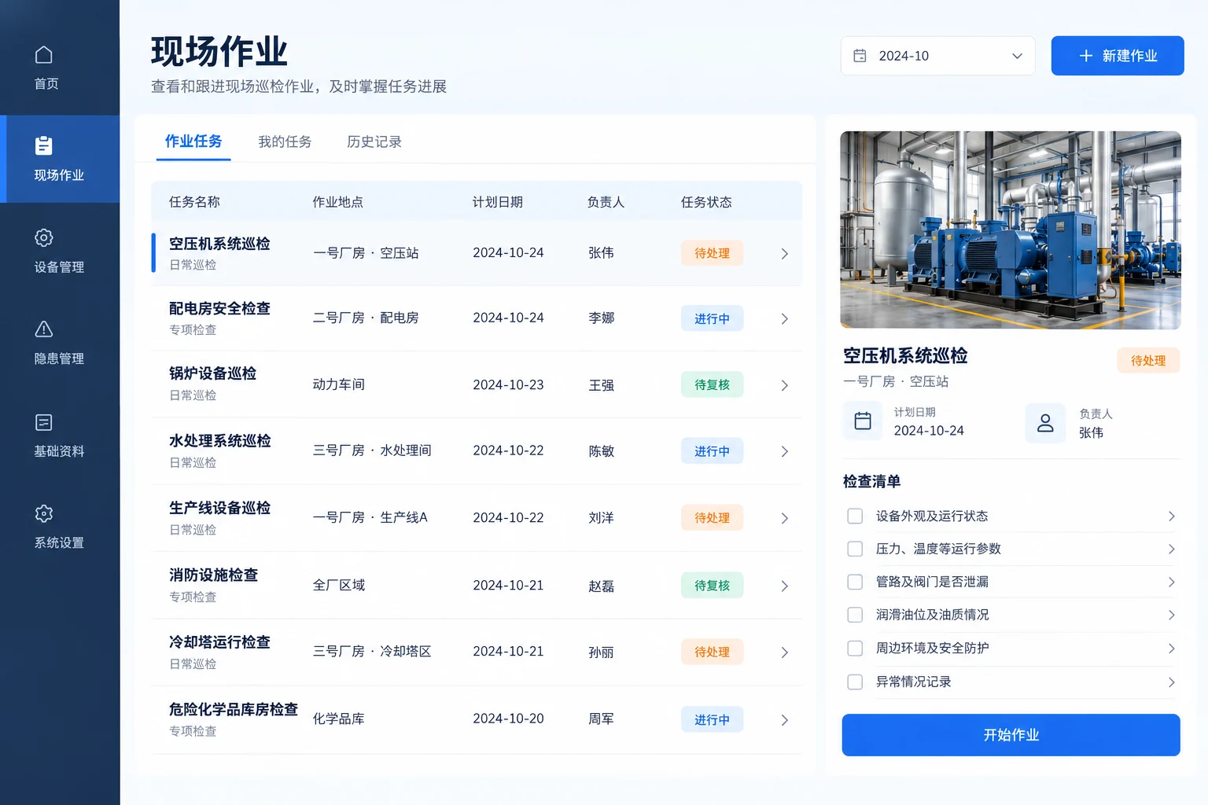The width and height of the screenshot is (1208, 805).
Task: Select the 现场作业 clipboard icon
Action: [44, 145]
